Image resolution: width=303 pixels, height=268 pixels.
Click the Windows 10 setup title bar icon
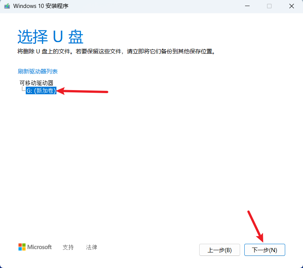7,6
